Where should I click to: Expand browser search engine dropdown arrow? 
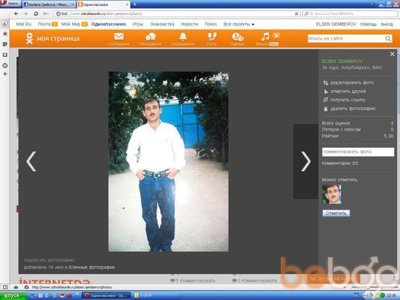tap(311, 13)
